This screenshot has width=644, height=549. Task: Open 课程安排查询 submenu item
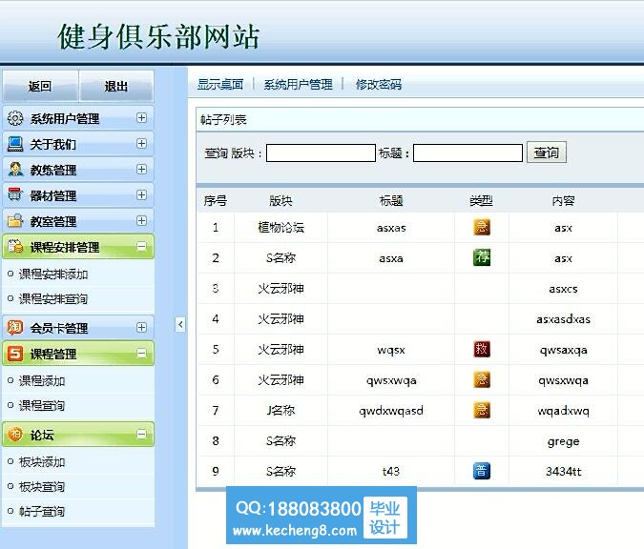tap(53, 298)
